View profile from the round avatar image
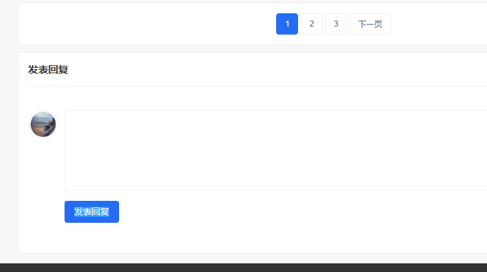 (43, 124)
